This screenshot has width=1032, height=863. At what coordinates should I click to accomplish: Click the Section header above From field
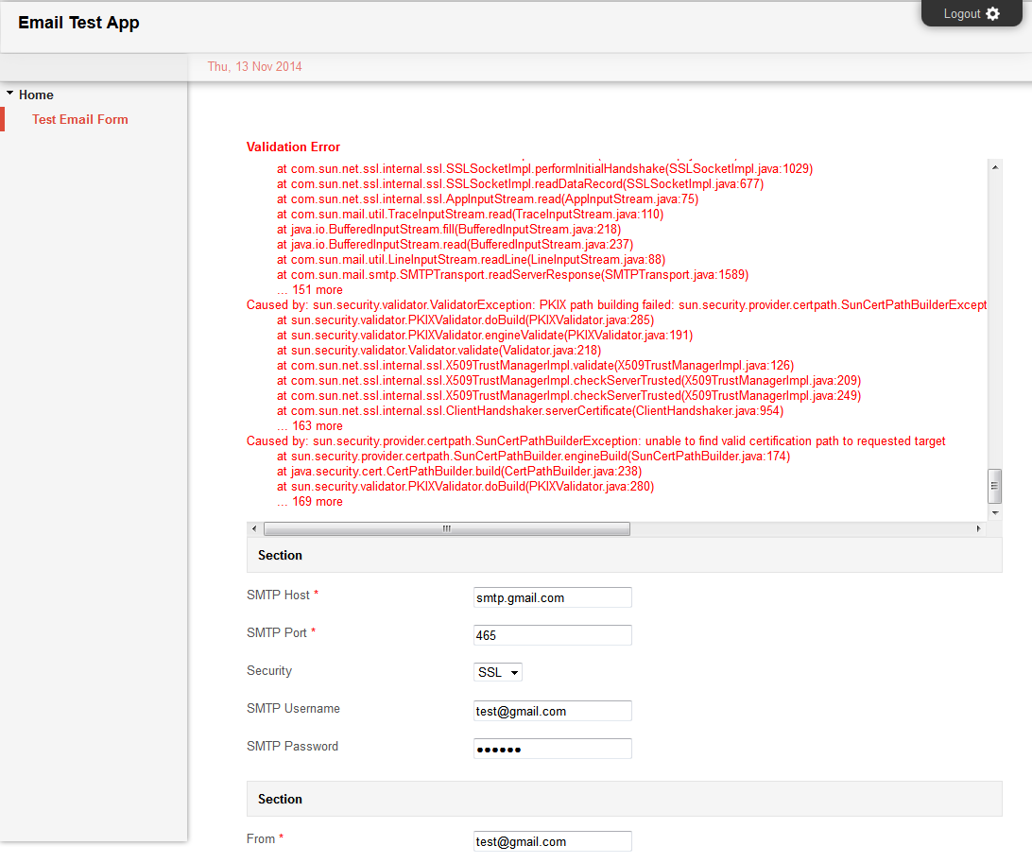pyautogui.click(x=281, y=799)
